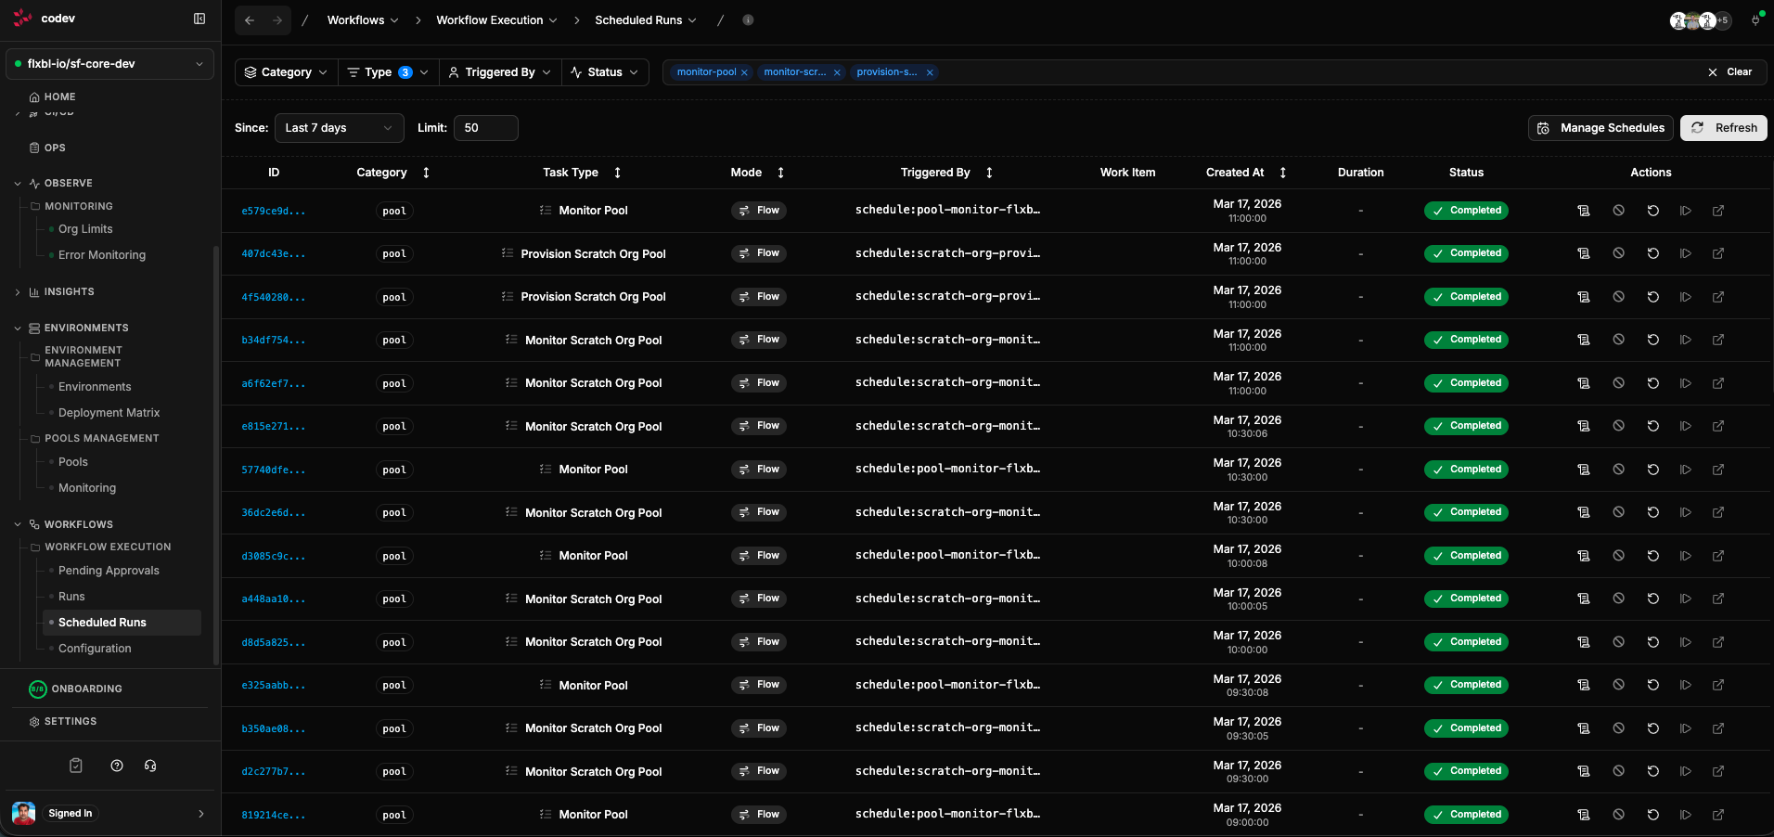Click the Manage Schedules button

click(1600, 128)
